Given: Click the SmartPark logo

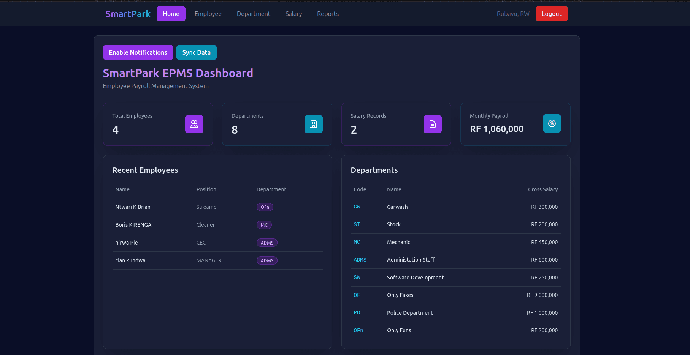Looking at the screenshot, I should (x=128, y=13).
